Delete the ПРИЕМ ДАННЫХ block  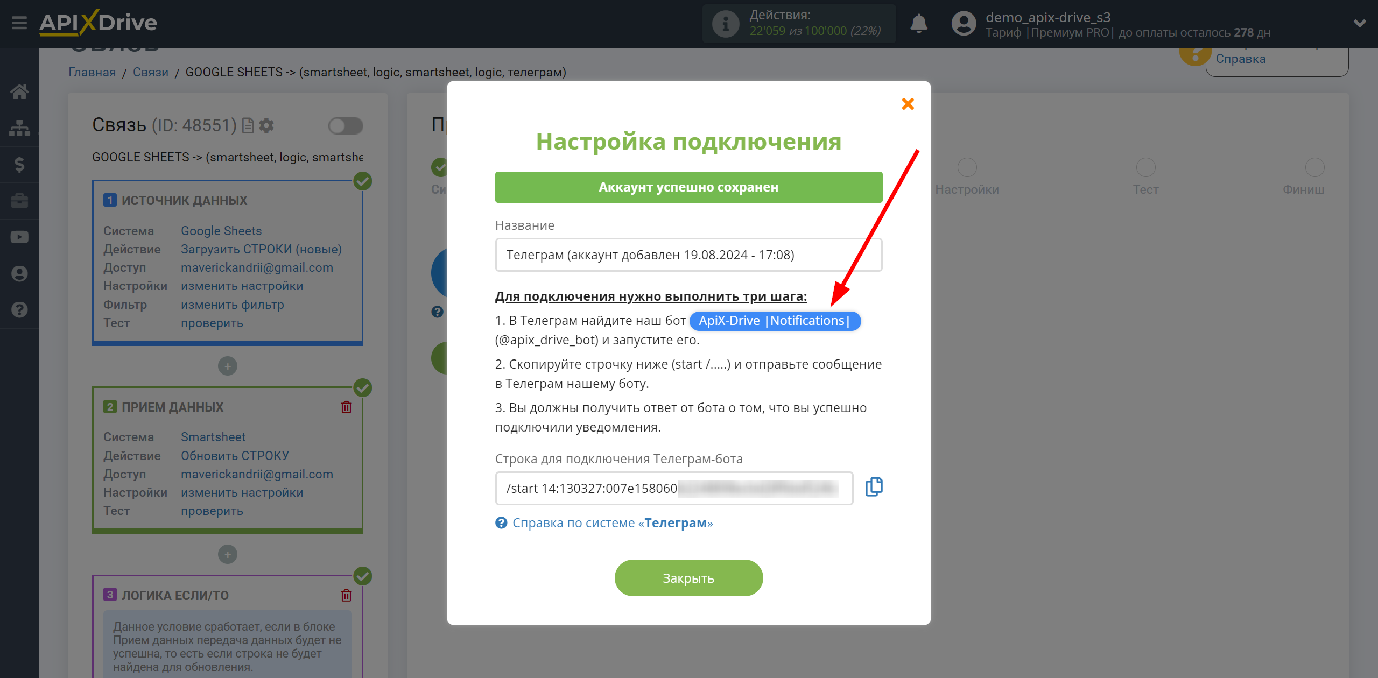click(x=346, y=407)
